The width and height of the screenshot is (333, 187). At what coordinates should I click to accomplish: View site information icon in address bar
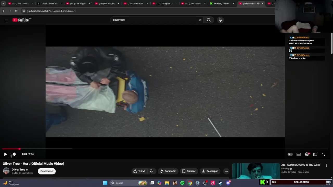[24, 11]
